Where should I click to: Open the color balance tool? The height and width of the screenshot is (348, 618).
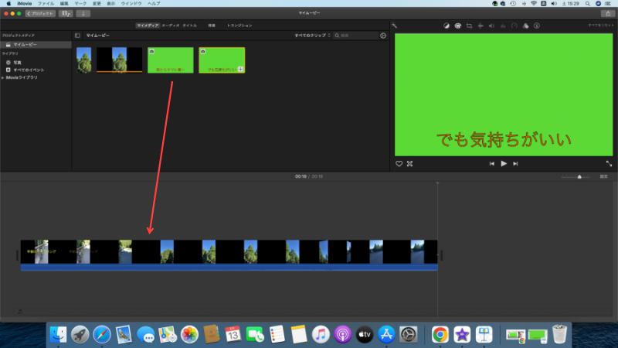tap(447, 26)
